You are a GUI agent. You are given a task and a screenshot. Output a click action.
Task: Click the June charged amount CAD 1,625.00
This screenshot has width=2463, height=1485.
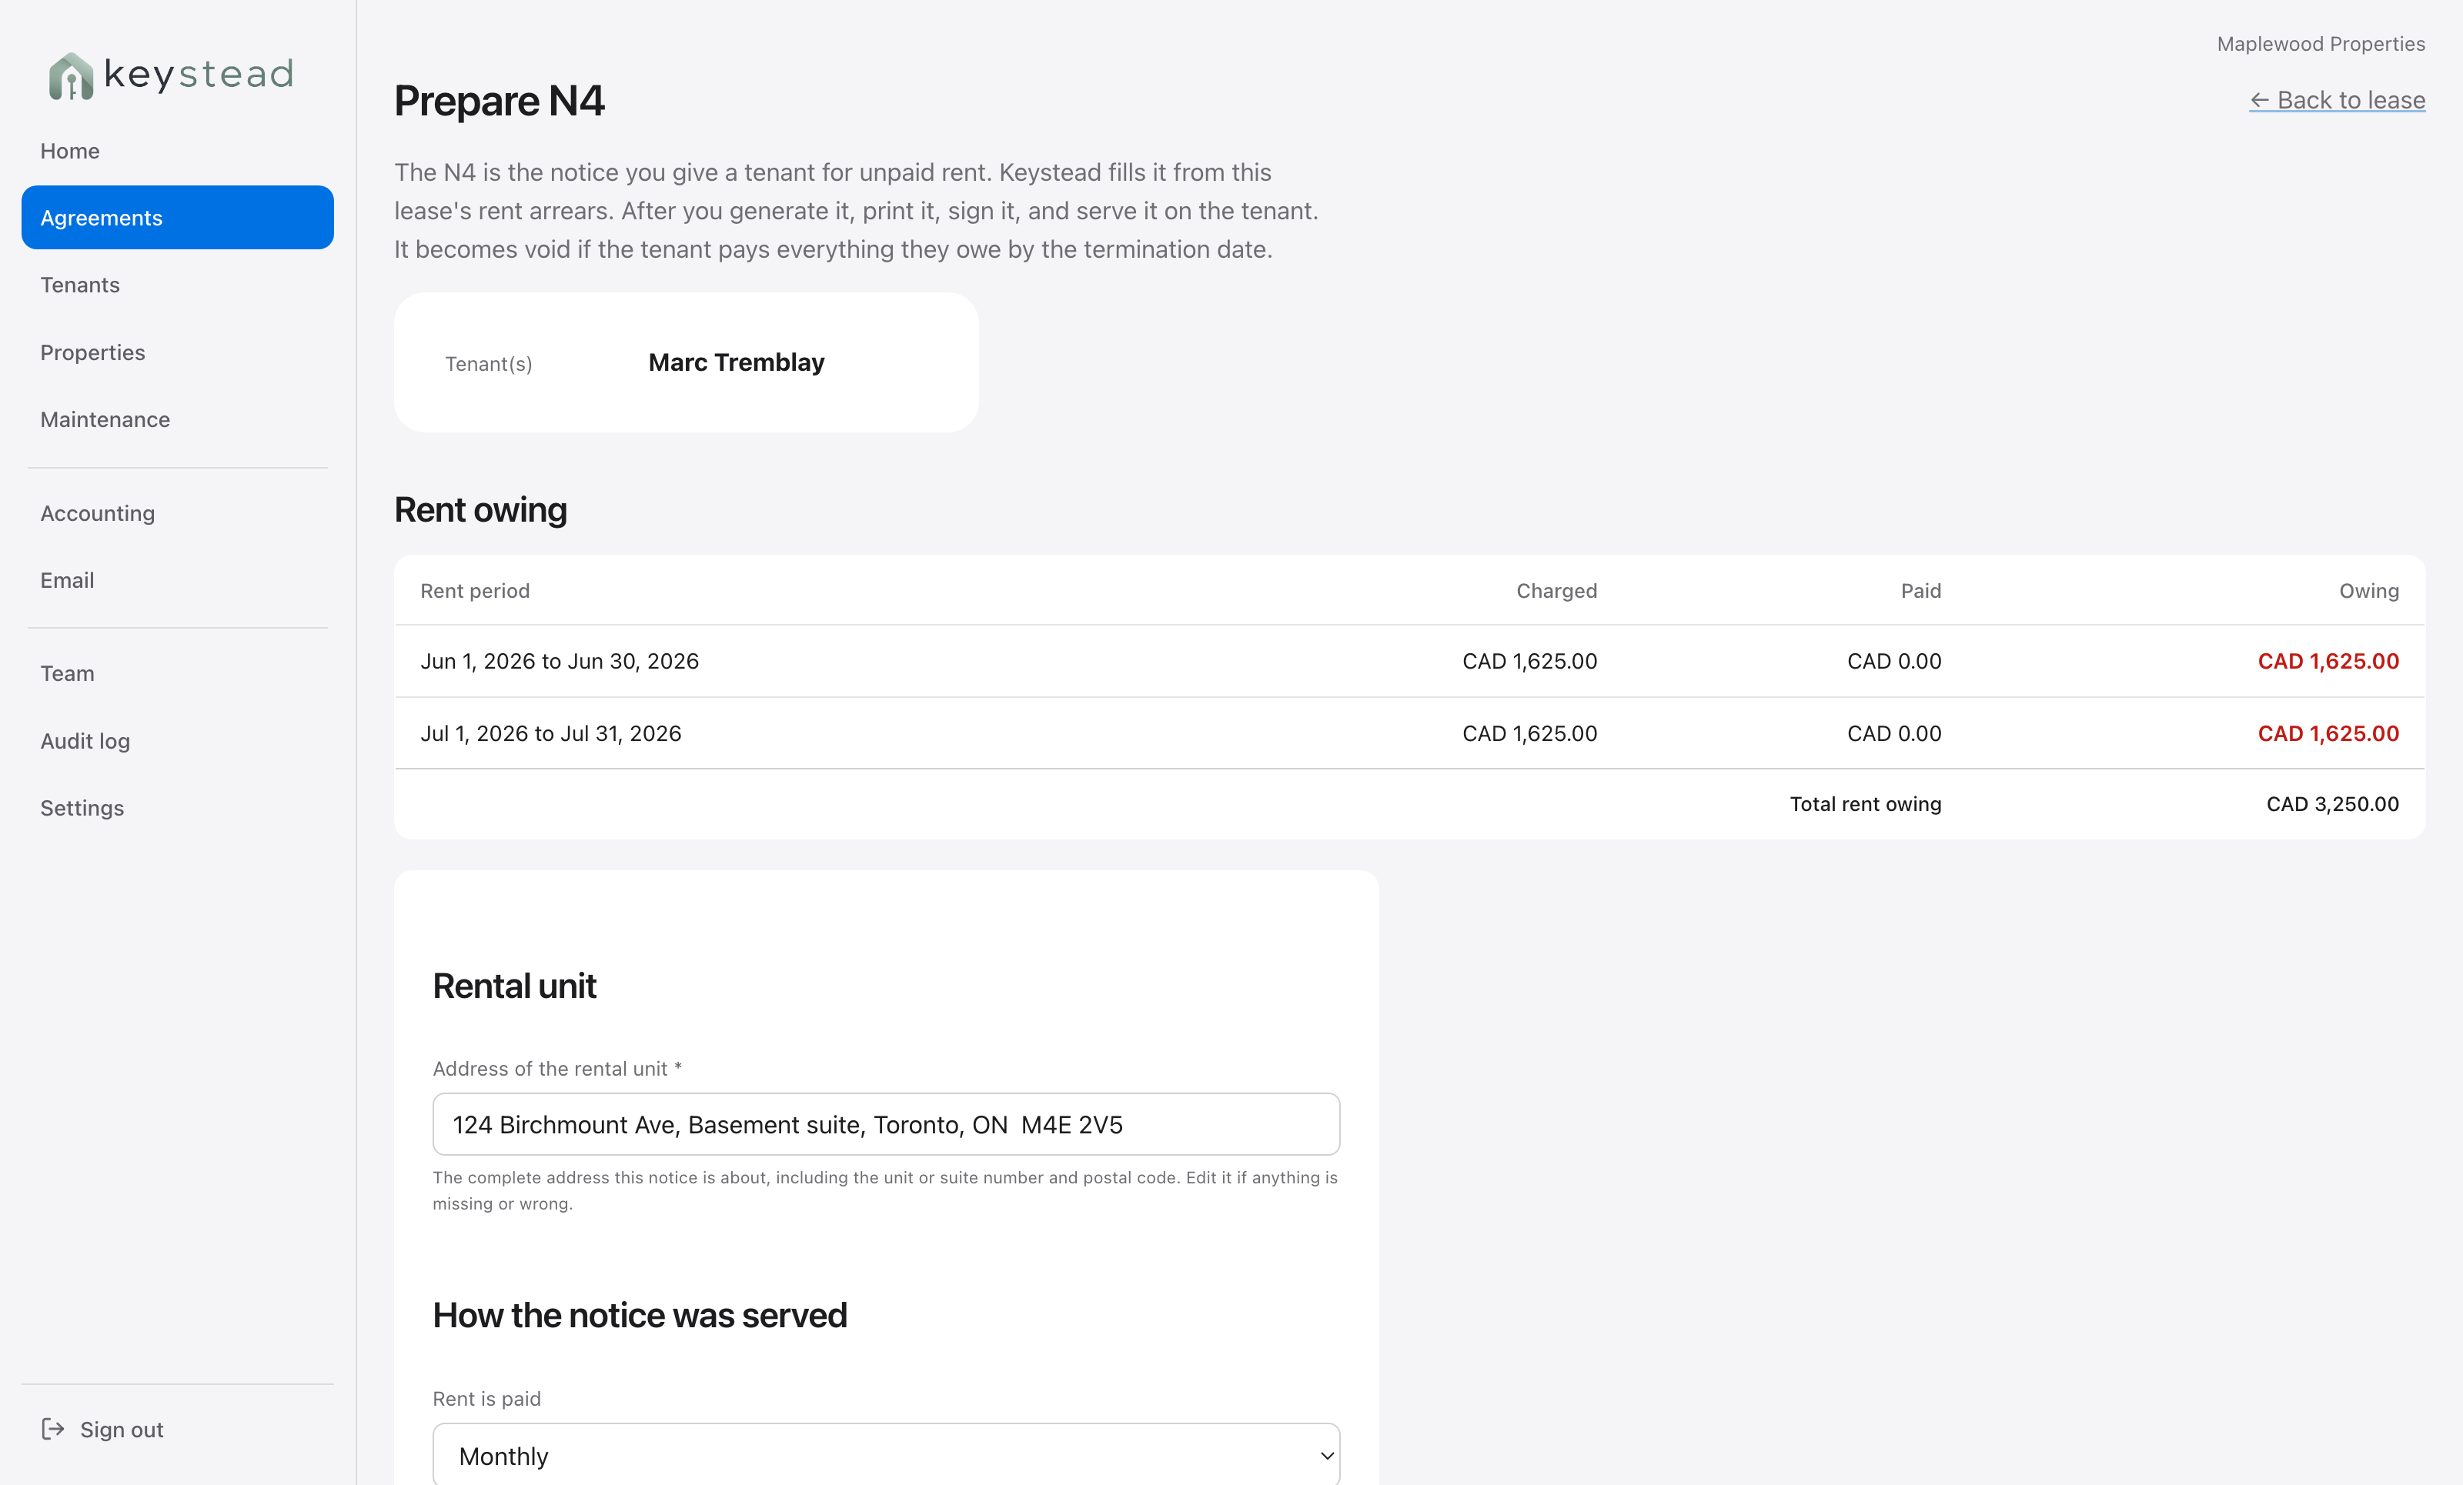1529,660
